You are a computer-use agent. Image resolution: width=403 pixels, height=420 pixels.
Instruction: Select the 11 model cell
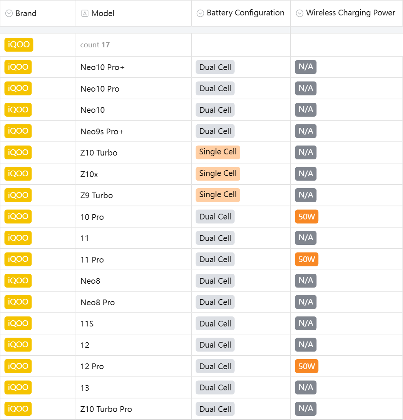click(134, 238)
